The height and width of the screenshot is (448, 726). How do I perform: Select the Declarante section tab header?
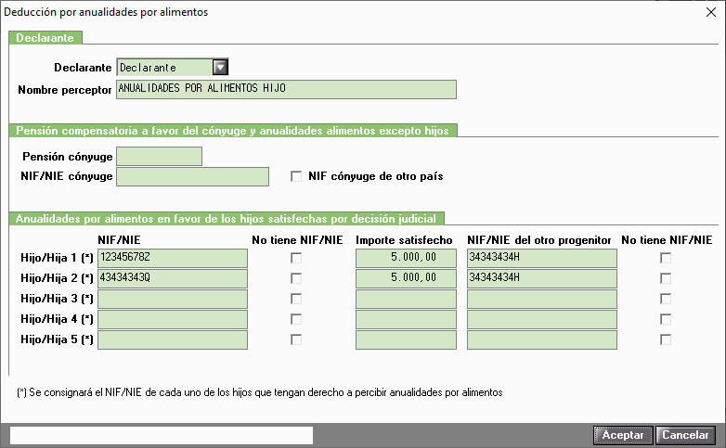pyautogui.click(x=45, y=38)
